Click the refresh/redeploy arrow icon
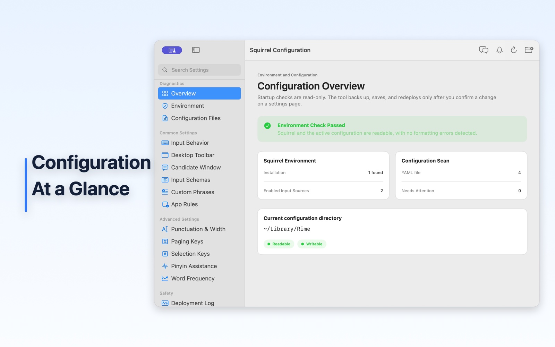The width and height of the screenshot is (555, 347). click(x=514, y=50)
